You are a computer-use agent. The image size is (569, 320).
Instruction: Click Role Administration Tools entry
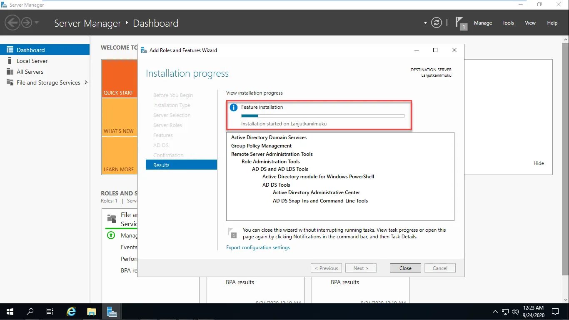pos(270,162)
